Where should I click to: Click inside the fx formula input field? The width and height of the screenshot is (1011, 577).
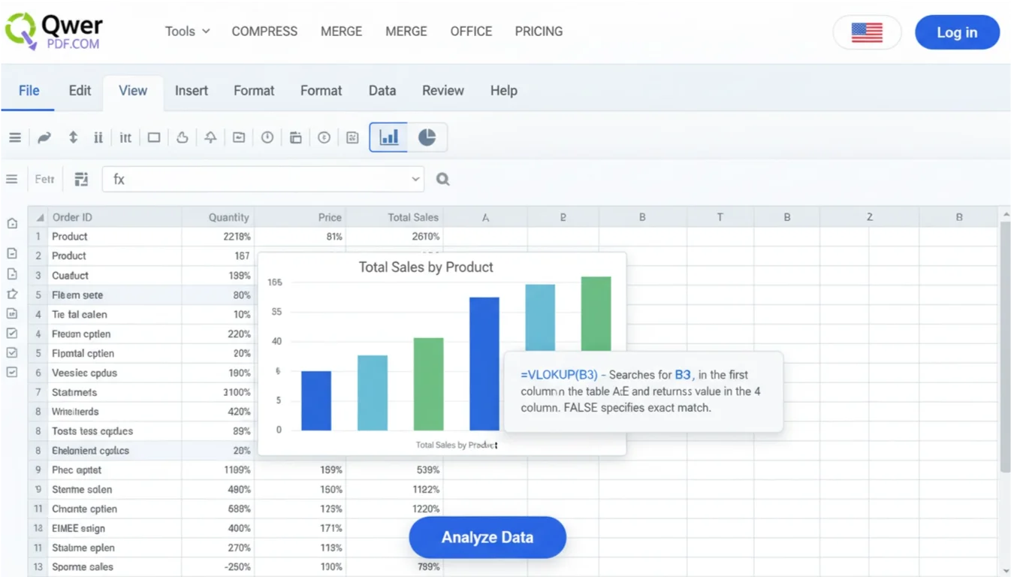(263, 180)
